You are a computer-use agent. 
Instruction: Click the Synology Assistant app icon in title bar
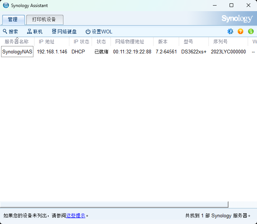(x=6, y=6)
